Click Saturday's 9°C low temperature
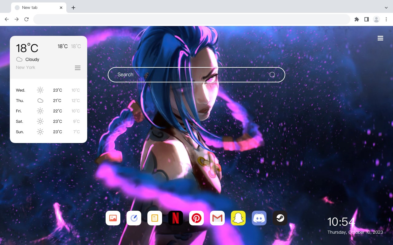 tap(76, 121)
